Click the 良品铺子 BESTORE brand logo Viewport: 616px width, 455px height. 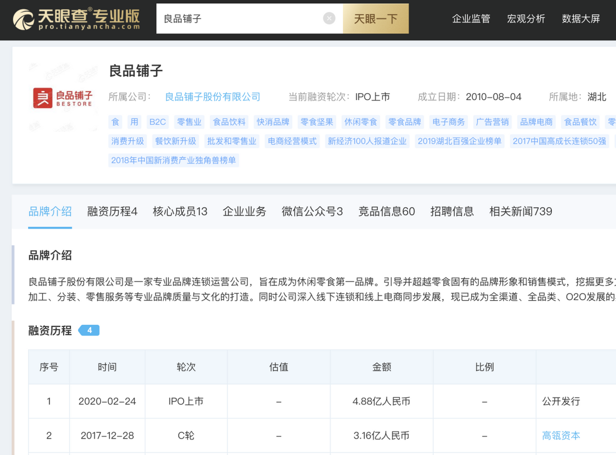click(63, 97)
